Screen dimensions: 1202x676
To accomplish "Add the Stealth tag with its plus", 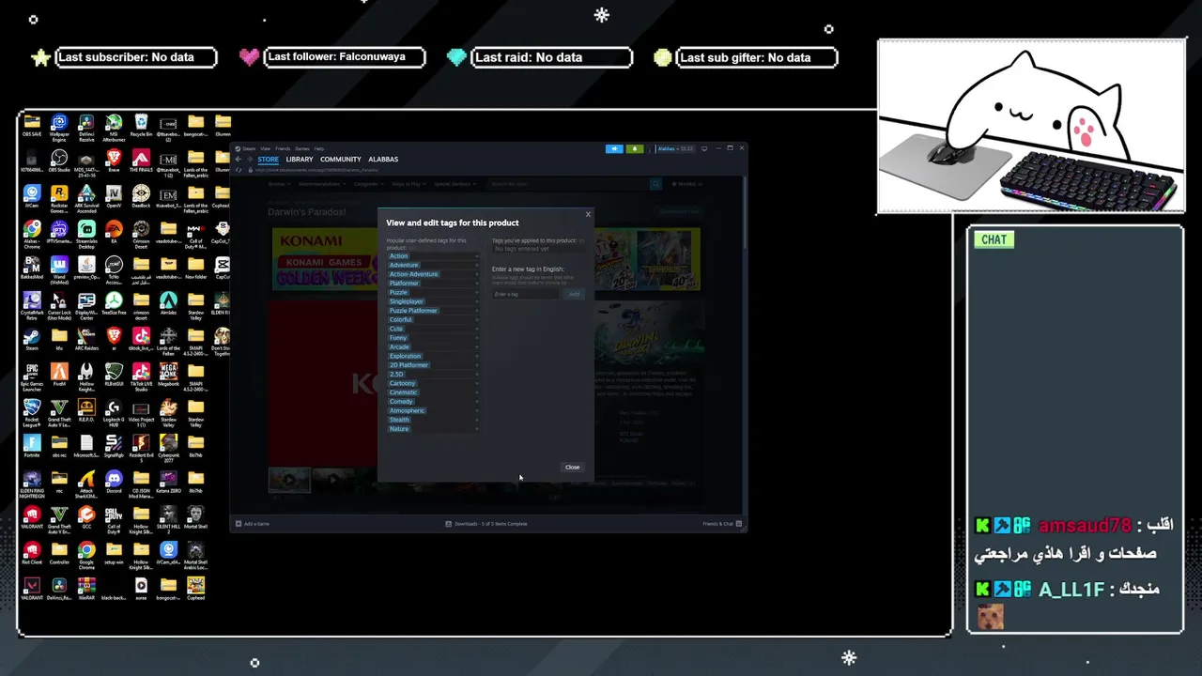I will click(477, 420).
